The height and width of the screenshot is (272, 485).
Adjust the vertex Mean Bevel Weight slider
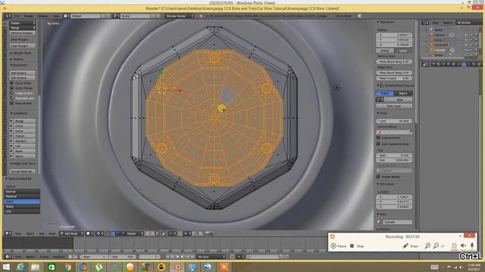click(x=394, y=62)
